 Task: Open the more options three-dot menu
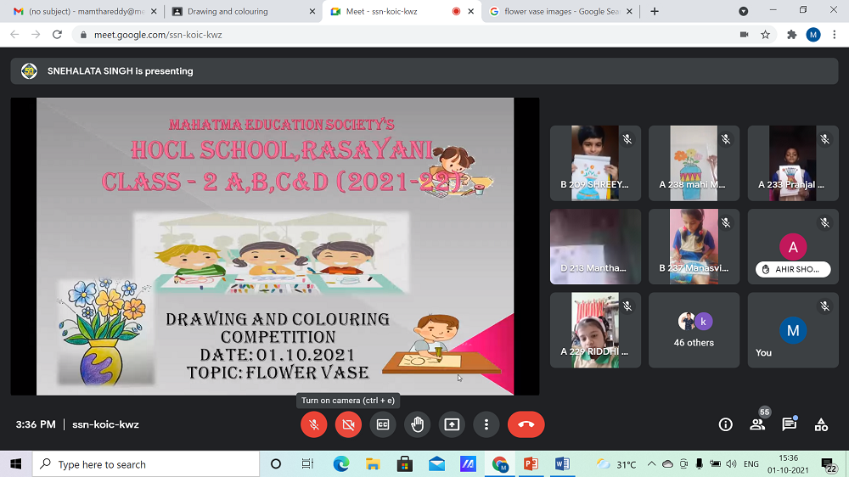486,424
